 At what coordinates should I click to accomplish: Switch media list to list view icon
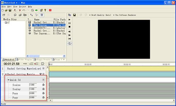tap(37, 15)
